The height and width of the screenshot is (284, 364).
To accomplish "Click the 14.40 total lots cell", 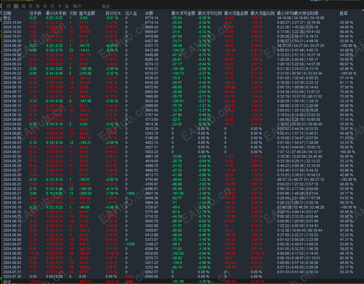I will coord(34,253).
